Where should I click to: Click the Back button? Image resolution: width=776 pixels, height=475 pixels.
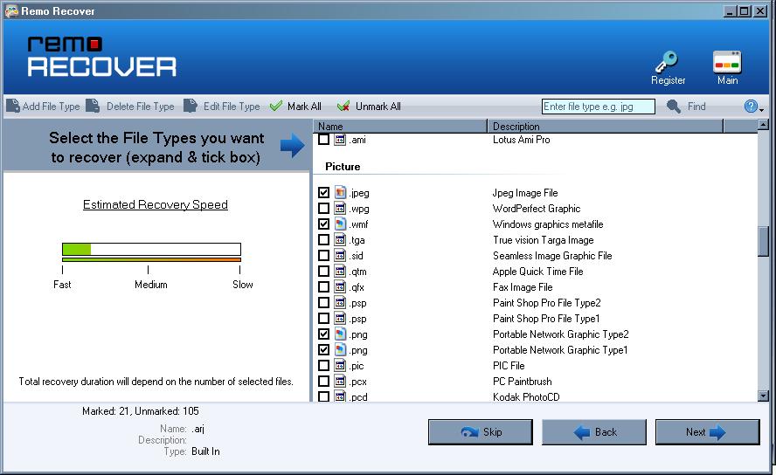tap(594, 432)
